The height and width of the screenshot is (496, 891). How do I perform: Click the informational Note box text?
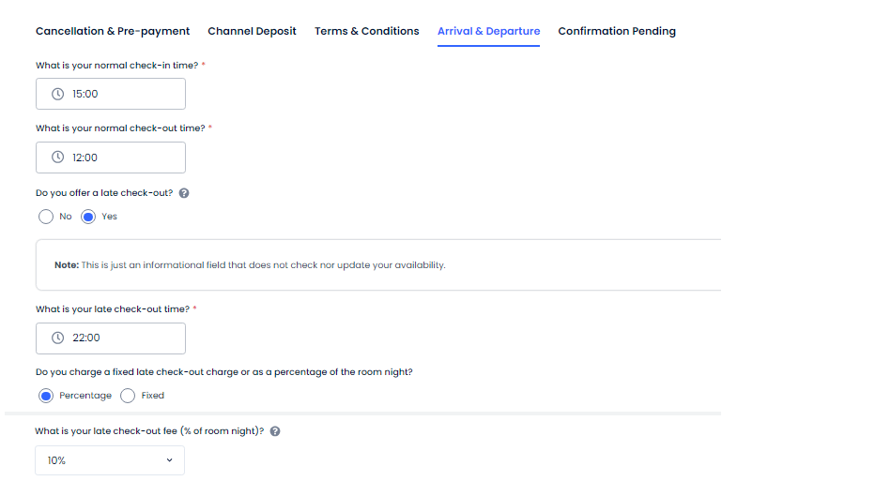[250, 265]
